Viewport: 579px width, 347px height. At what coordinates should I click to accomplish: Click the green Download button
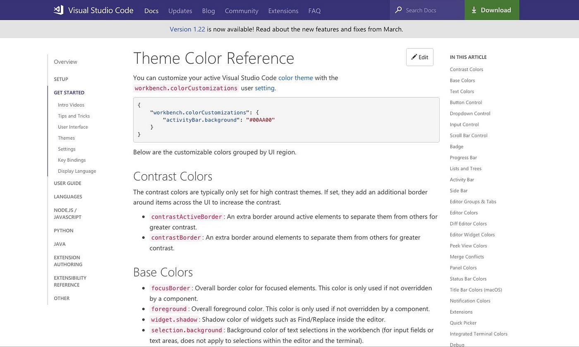[492, 10]
